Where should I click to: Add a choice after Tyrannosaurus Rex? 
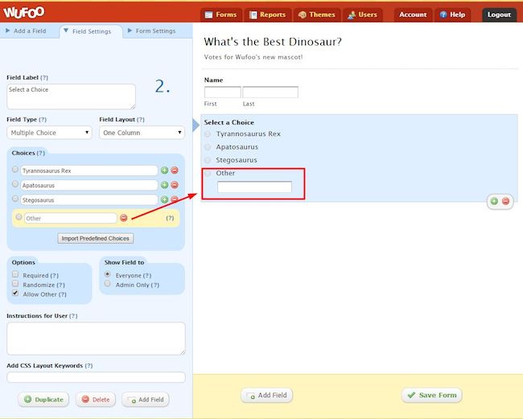164,170
